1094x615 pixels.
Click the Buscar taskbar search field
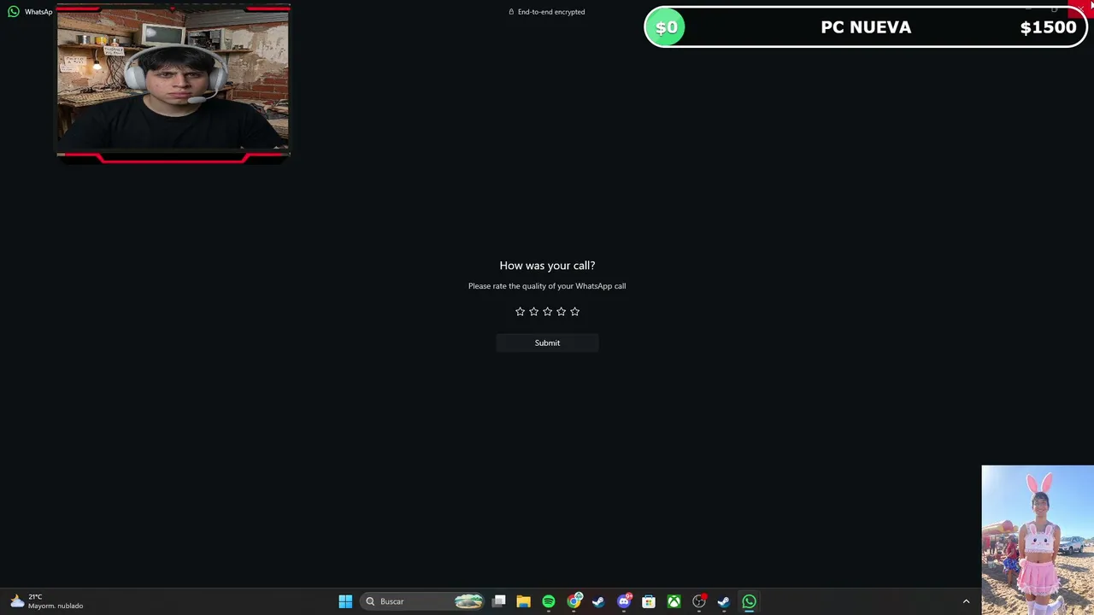pyautogui.click(x=423, y=601)
